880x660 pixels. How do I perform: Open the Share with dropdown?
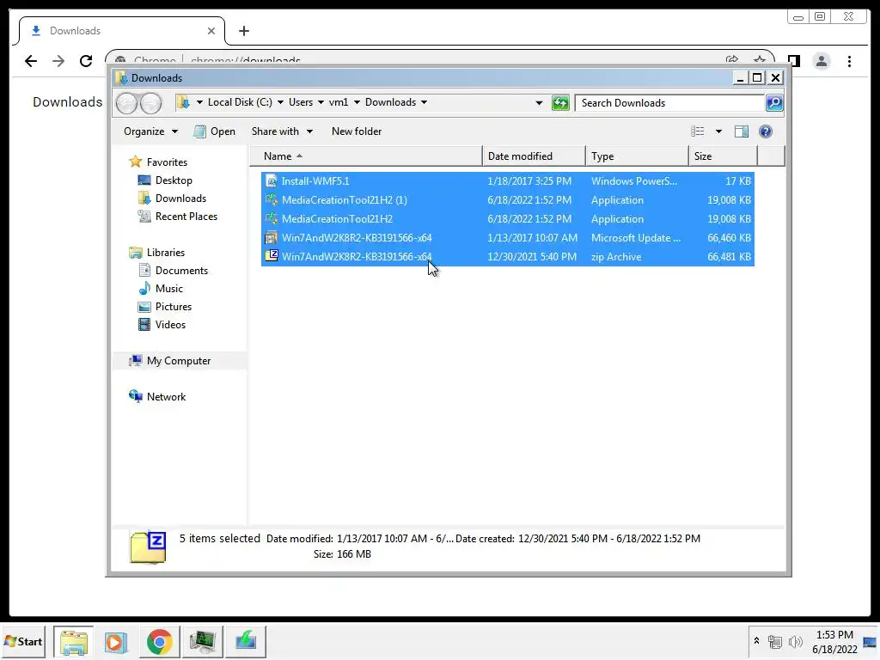click(282, 131)
